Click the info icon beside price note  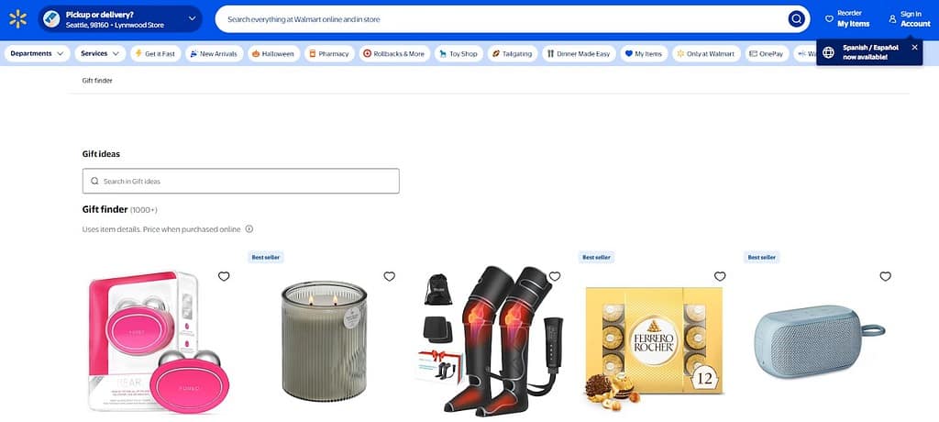[249, 229]
